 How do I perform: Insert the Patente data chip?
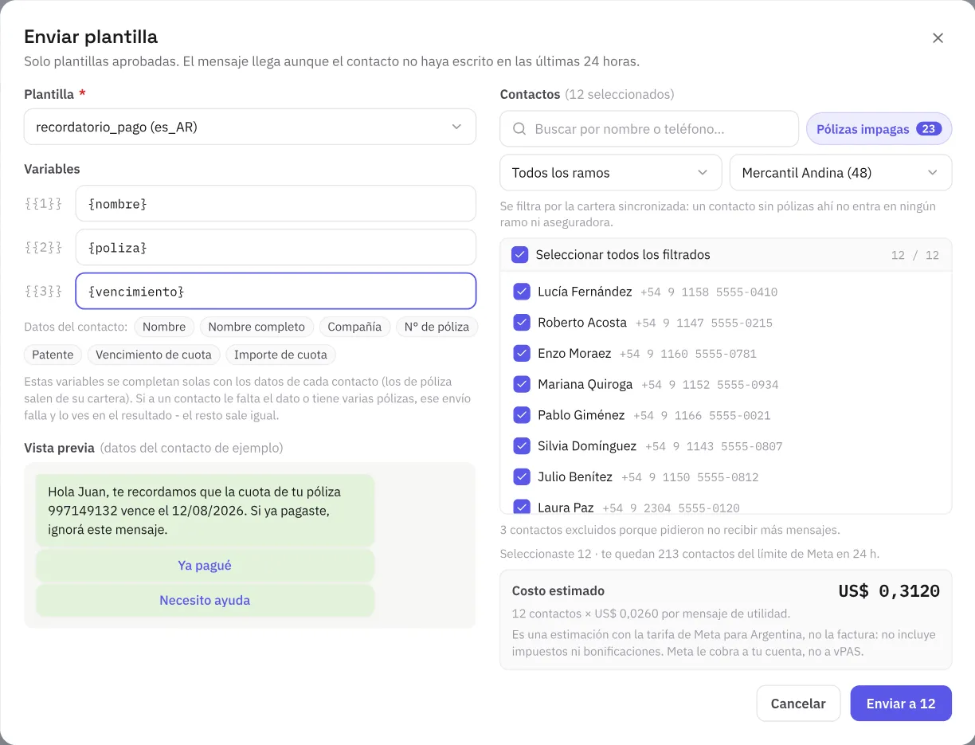click(x=53, y=355)
